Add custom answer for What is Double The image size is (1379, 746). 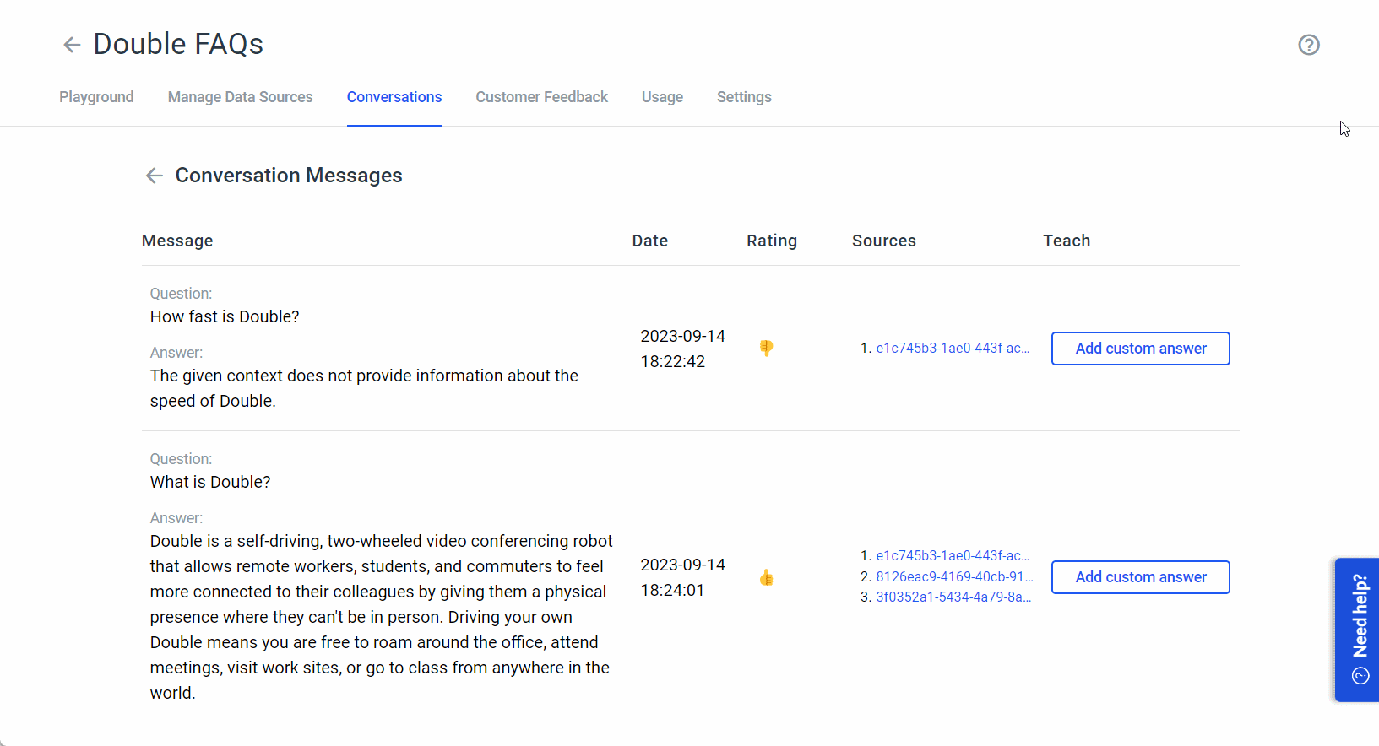click(1141, 577)
